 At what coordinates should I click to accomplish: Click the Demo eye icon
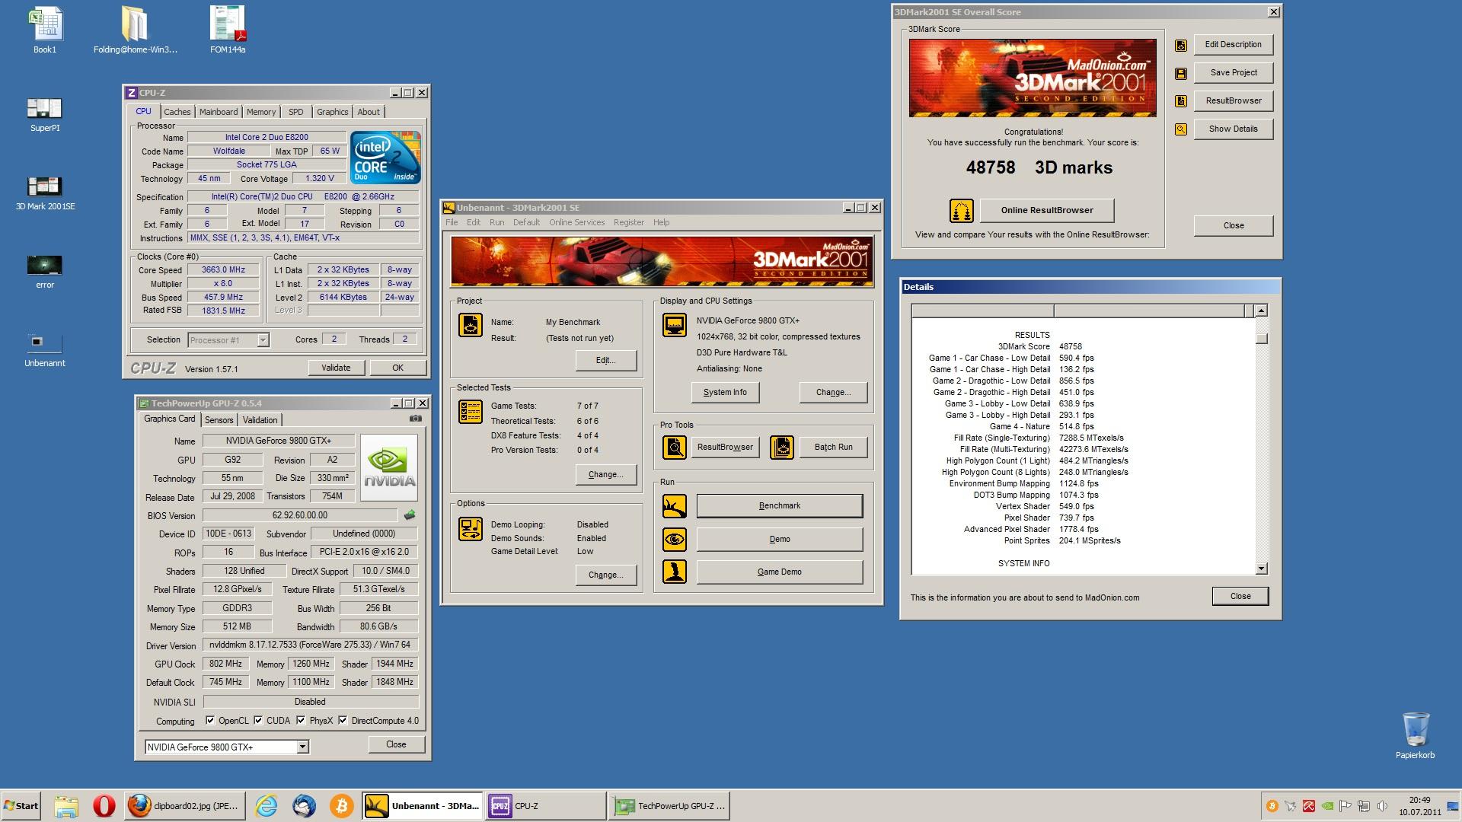tap(674, 540)
